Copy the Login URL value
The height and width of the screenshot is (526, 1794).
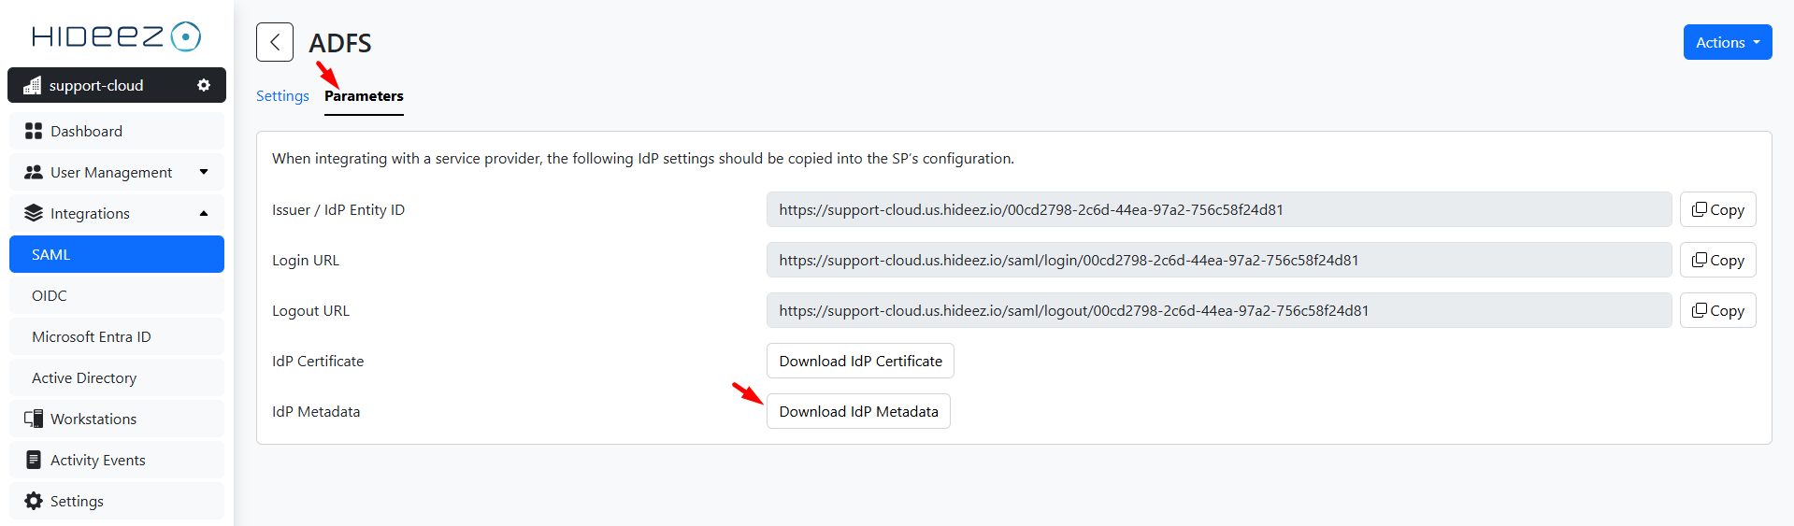(1717, 260)
